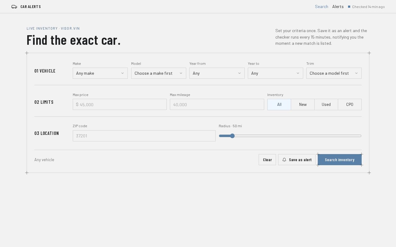Focus the ZIP code field

pyautogui.click(x=144, y=136)
